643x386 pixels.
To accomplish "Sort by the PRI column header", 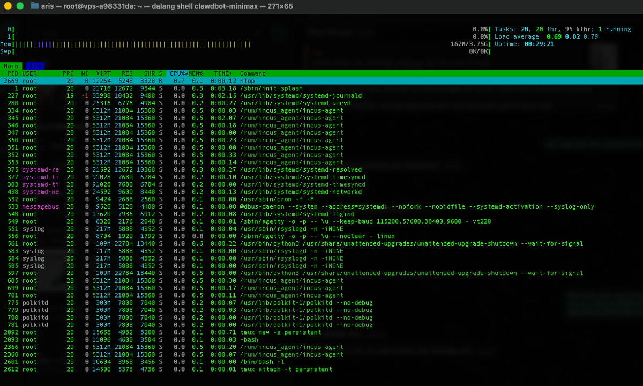I will [x=68, y=73].
